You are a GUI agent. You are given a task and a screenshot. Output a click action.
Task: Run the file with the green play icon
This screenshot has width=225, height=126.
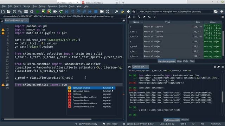[38, 12]
